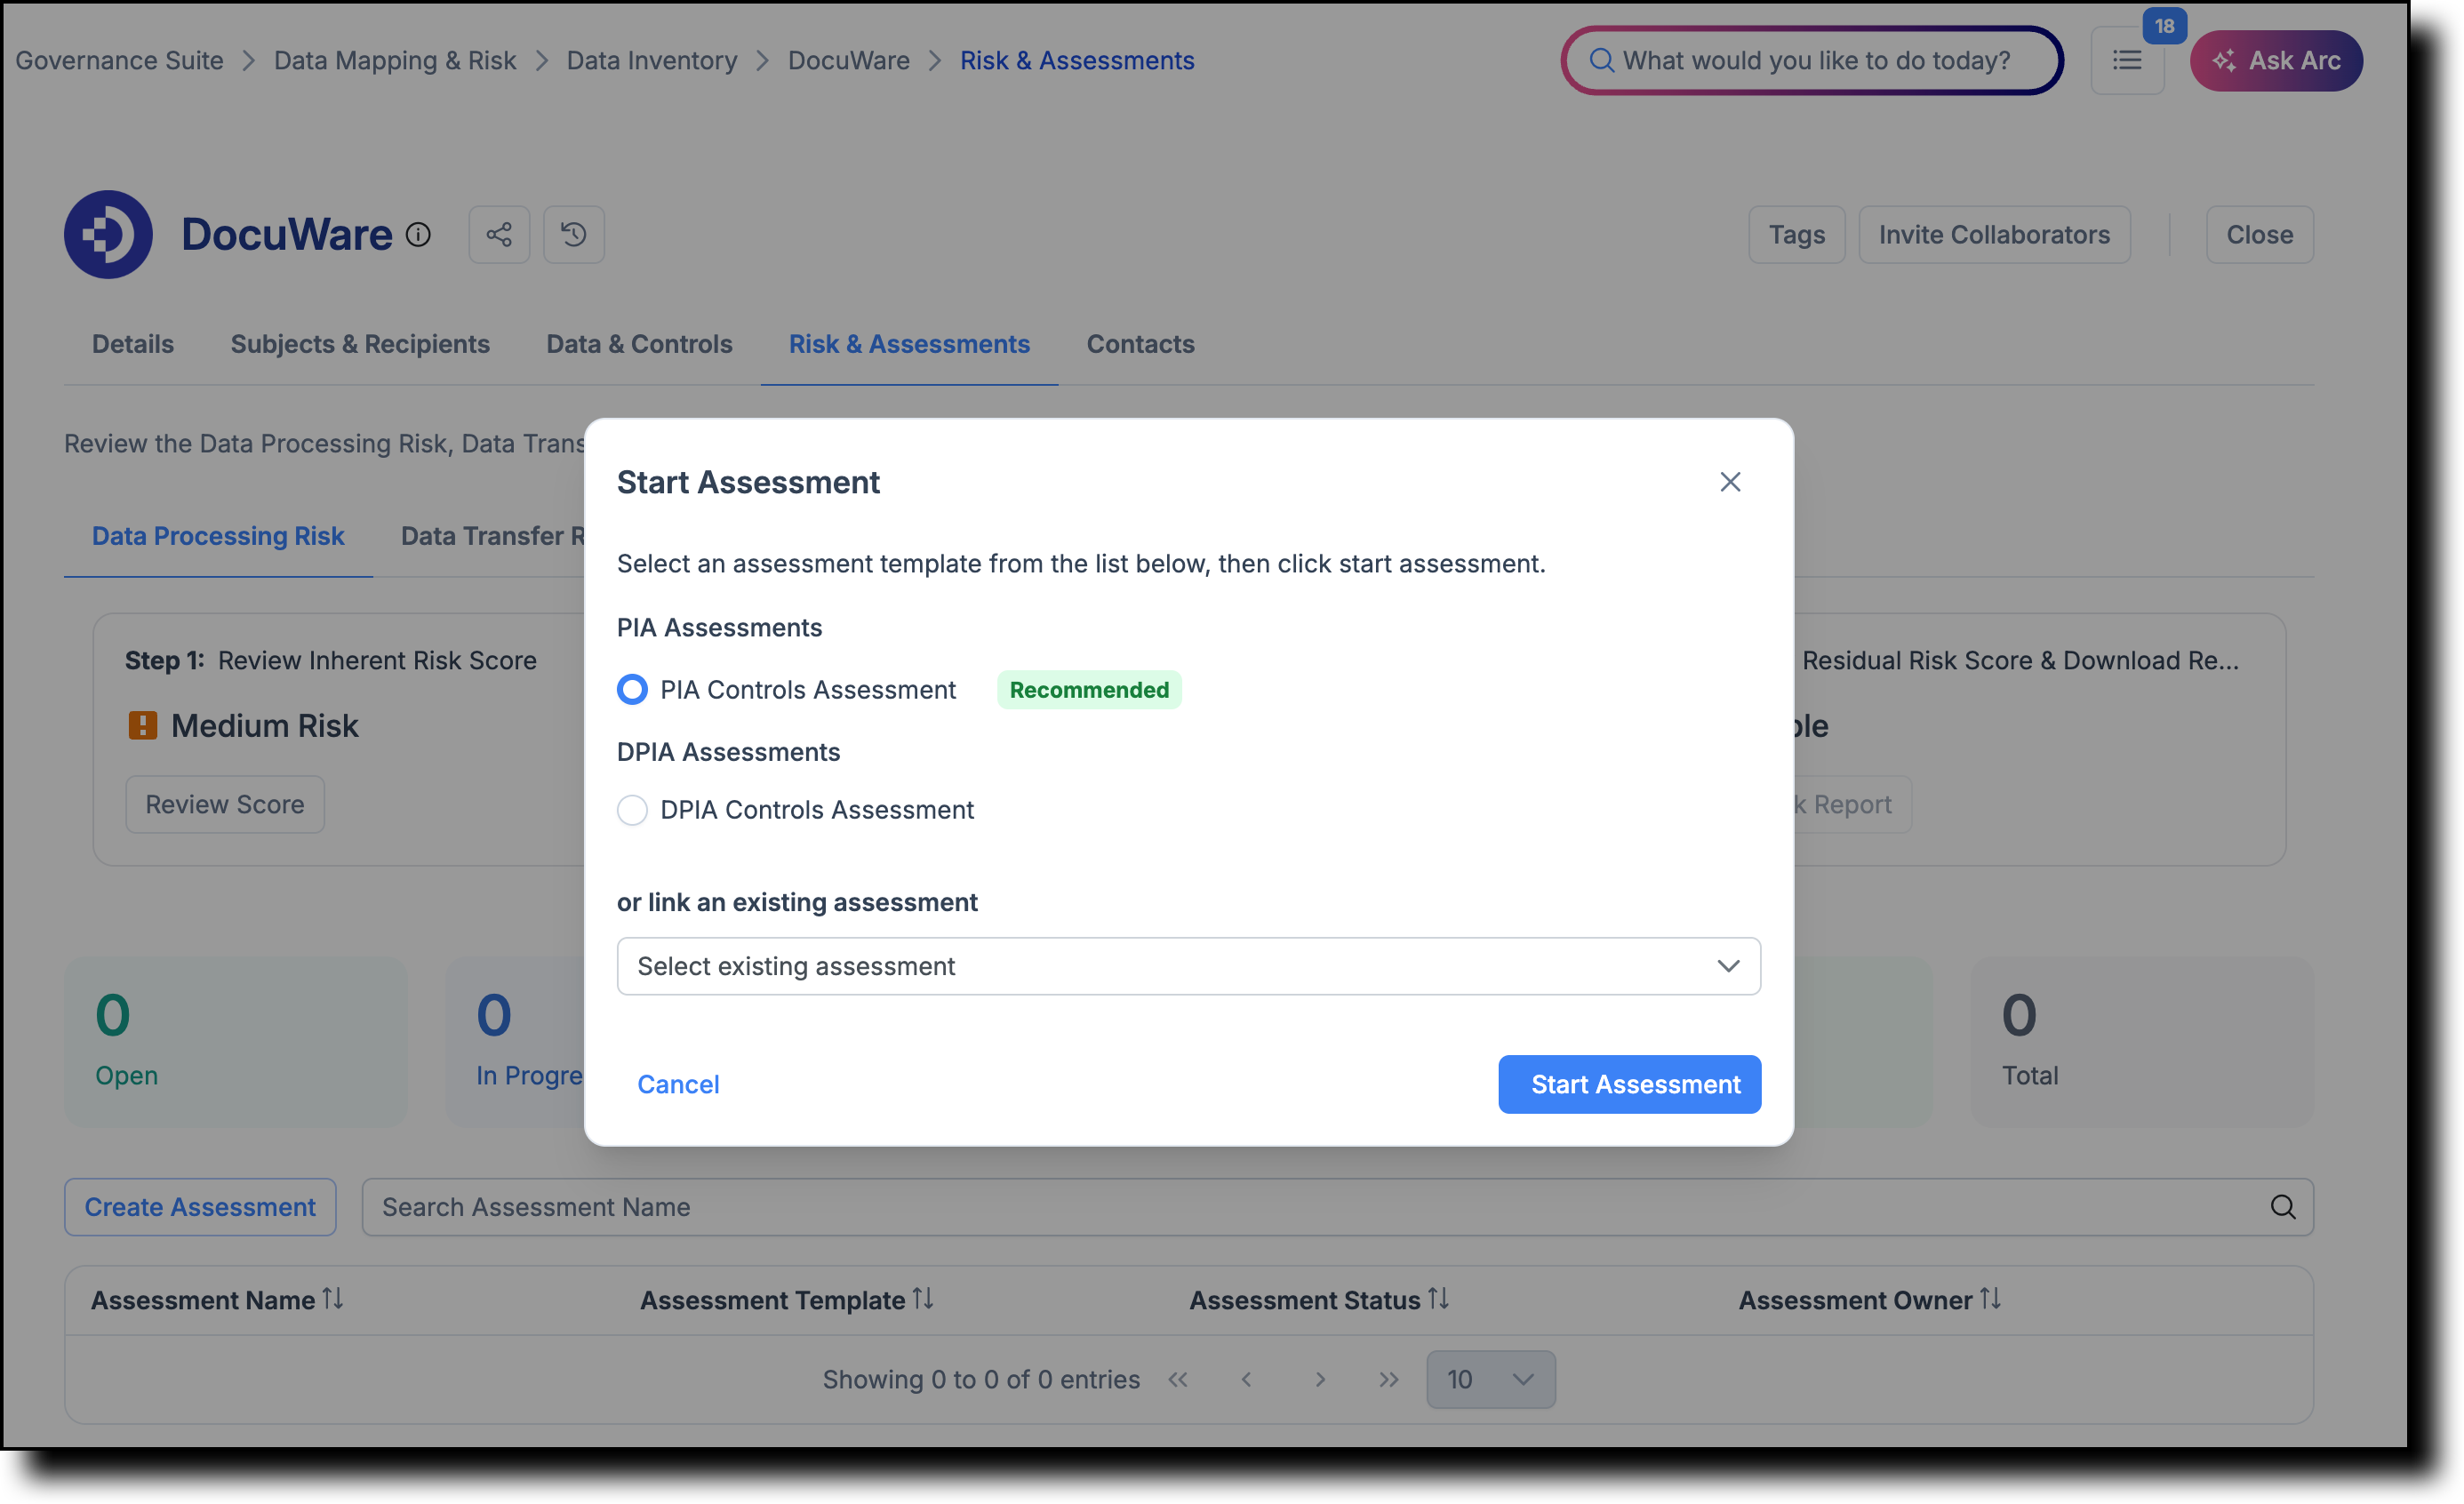This screenshot has width=2464, height=1504.
Task: Click the Risk & Assessments breadcrumb
Action: coord(1077,61)
